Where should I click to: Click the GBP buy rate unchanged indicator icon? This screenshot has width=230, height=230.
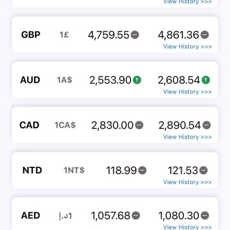[x=135, y=34]
